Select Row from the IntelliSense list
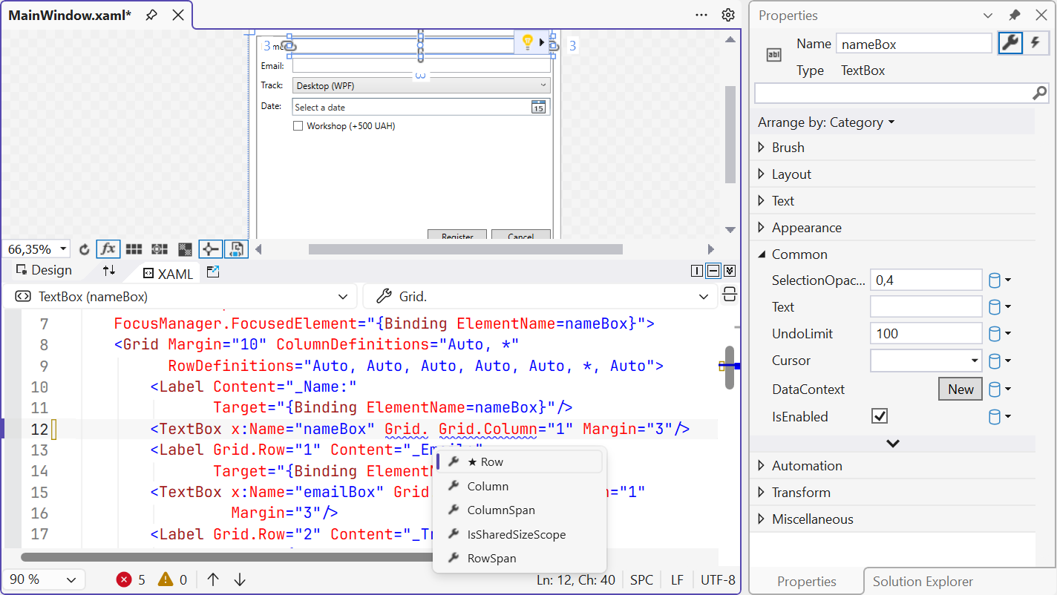1057x595 pixels. 520,461
